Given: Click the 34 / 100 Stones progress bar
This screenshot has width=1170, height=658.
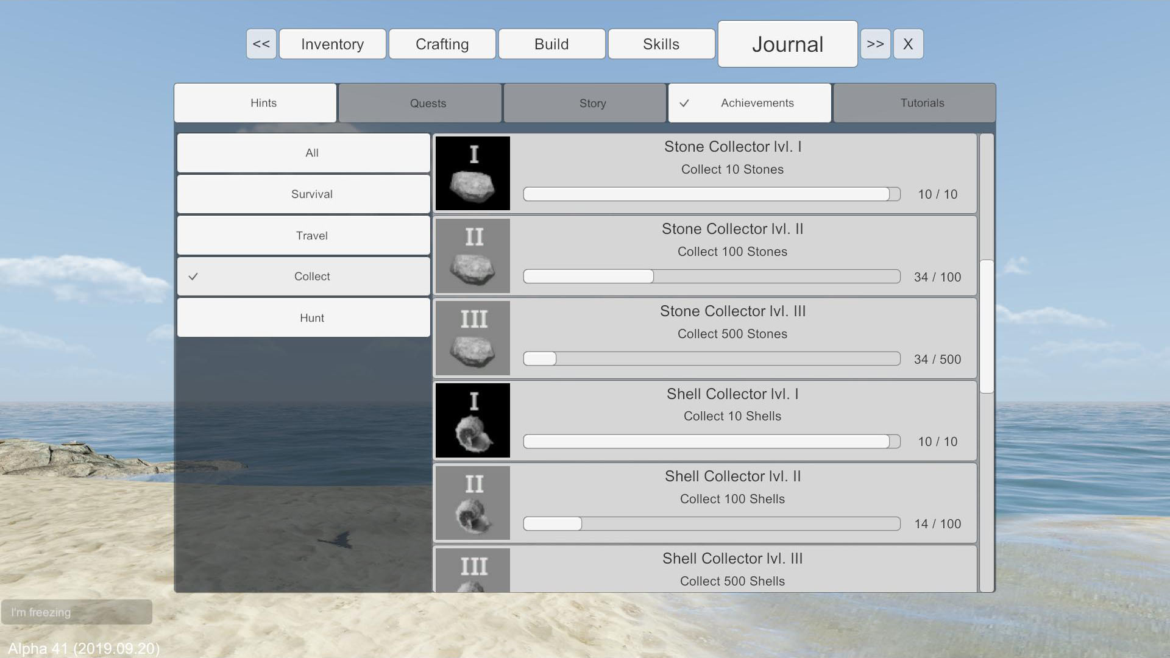Looking at the screenshot, I should point(712,277).
